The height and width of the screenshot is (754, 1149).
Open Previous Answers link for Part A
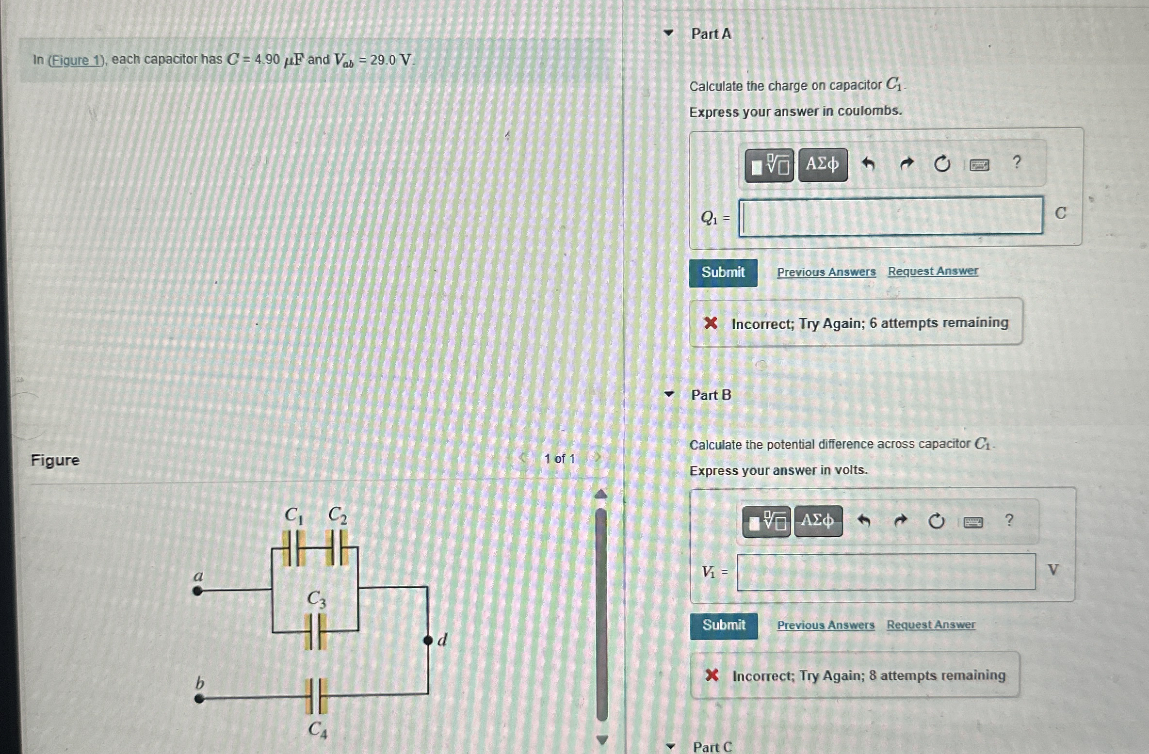[x=826, y=272]
